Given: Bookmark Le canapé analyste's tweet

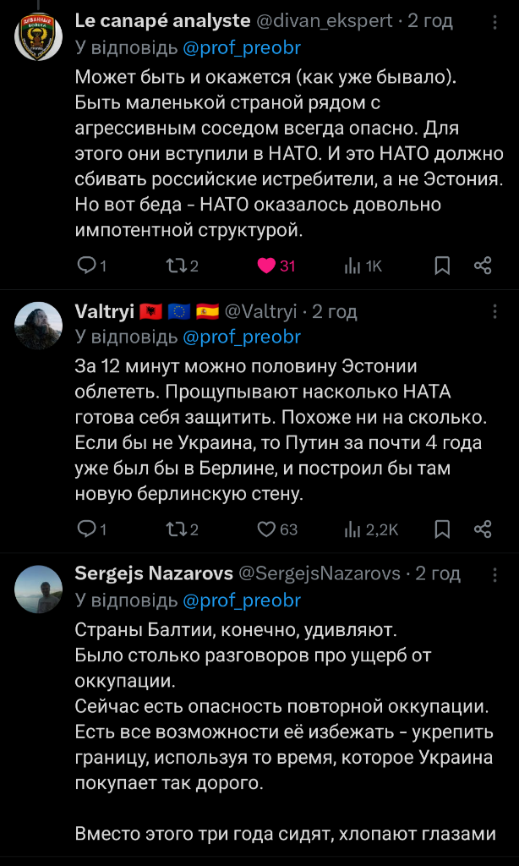Looking at the screenshot, I should (x=442, y=266).
